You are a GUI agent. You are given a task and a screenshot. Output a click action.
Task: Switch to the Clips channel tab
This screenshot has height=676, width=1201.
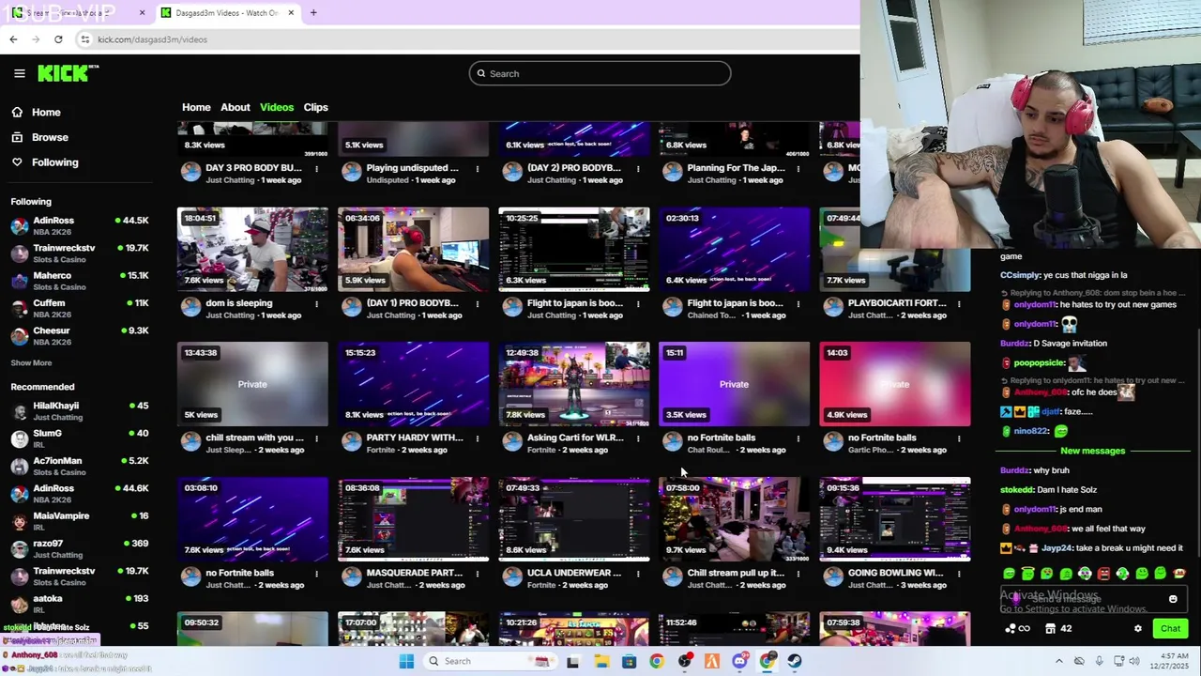coord(315,107)
